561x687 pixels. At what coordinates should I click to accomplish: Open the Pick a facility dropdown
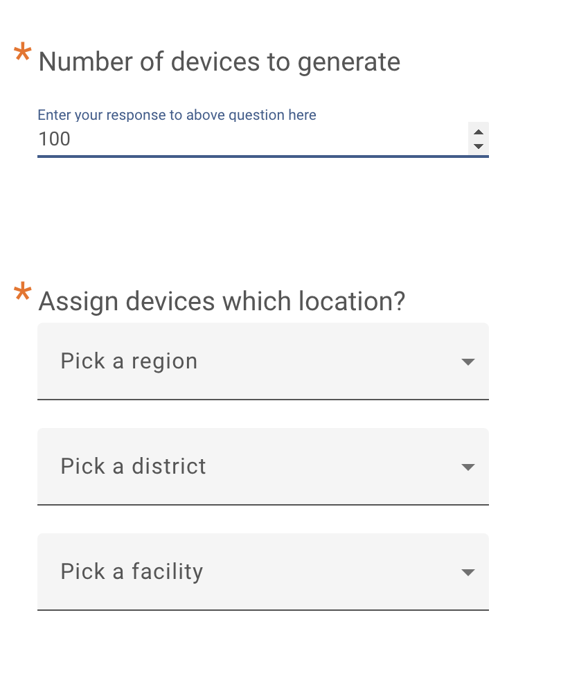point(263,572)
